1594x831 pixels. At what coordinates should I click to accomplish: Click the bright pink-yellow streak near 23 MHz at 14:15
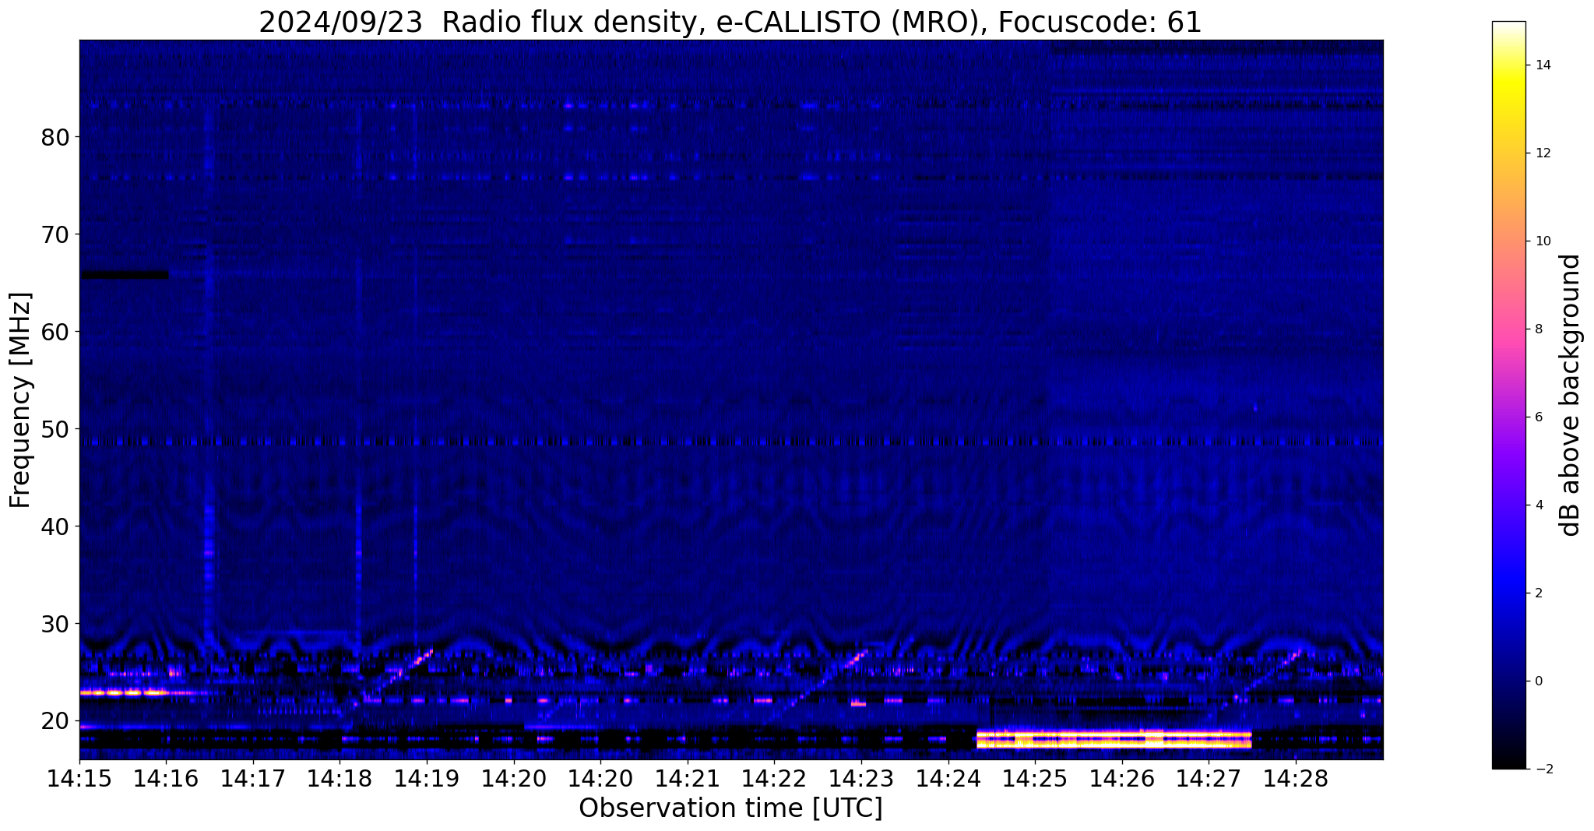pos(123,692)
